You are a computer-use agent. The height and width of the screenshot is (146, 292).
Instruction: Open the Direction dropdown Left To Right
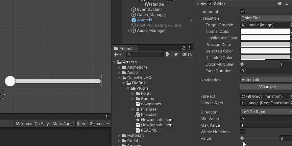pyautogui.click(x=266, y=112)
